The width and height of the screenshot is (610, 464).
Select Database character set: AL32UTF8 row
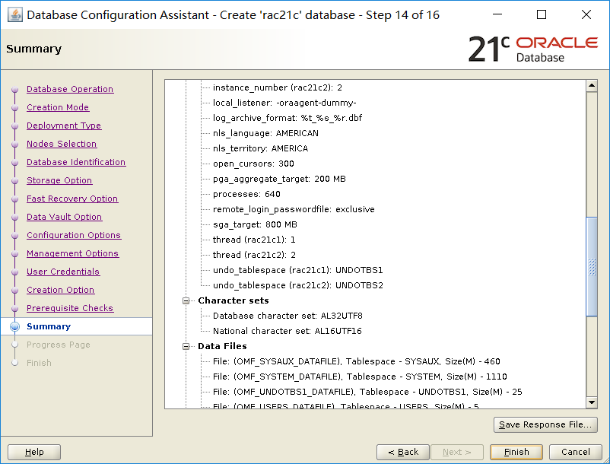point(288,316)
